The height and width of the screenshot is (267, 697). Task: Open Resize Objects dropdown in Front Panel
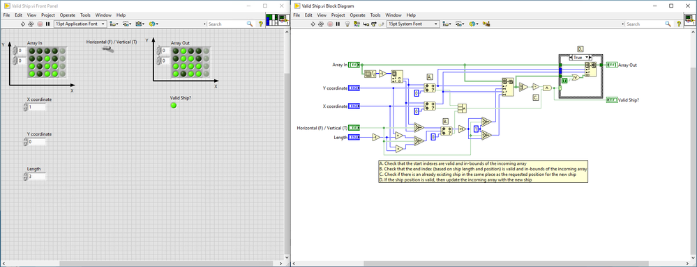(x=140, y=24)
